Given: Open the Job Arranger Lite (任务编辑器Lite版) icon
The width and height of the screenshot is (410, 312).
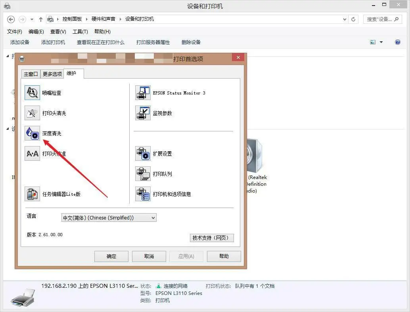Looking at the screenshot, I should (x=32, y=194).
